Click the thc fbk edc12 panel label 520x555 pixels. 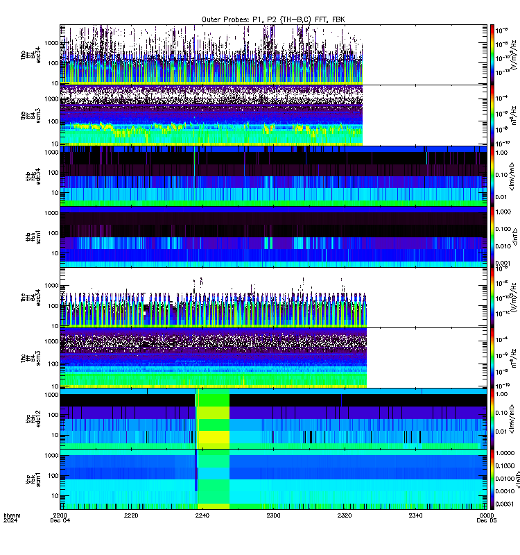[x=33, y=419]
